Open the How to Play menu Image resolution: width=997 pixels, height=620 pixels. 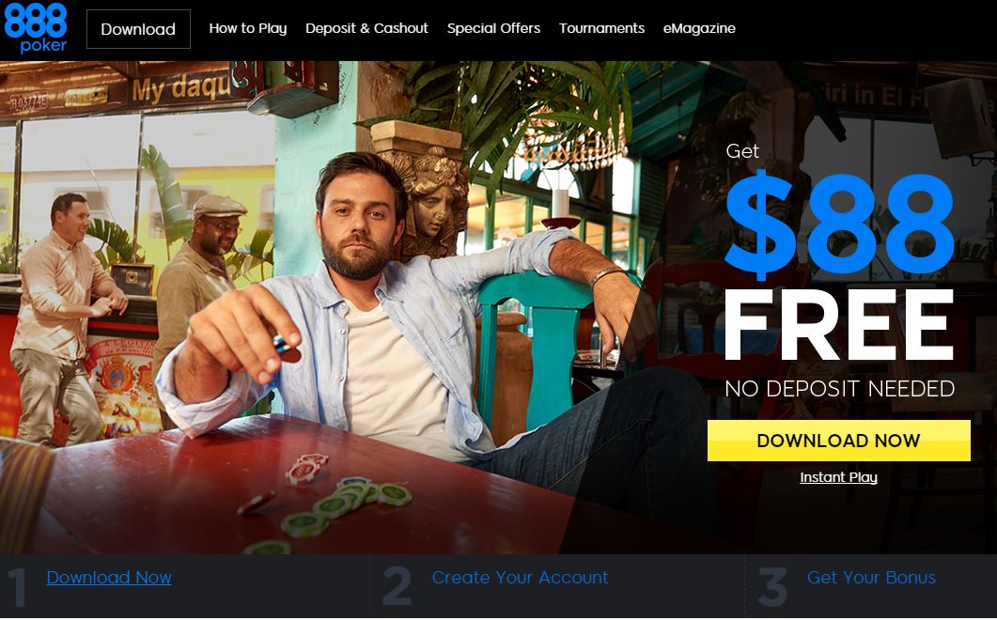coord(248,28)
